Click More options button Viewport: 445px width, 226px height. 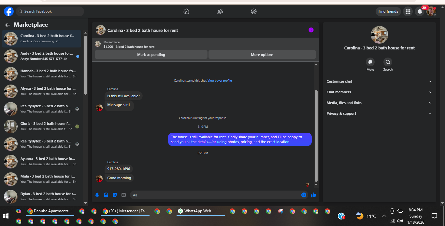pyautogui.click(x=262, y=55)
